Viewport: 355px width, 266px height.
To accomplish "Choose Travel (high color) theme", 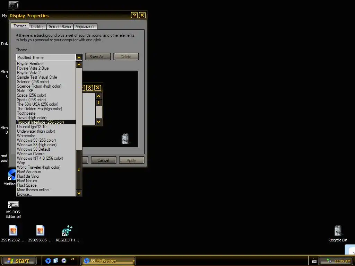I will (46, 118).
